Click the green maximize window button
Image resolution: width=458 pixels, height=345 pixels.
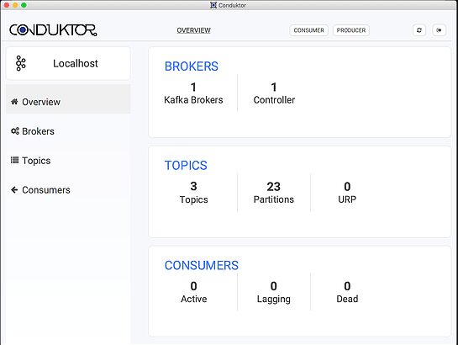coord(24,5)
